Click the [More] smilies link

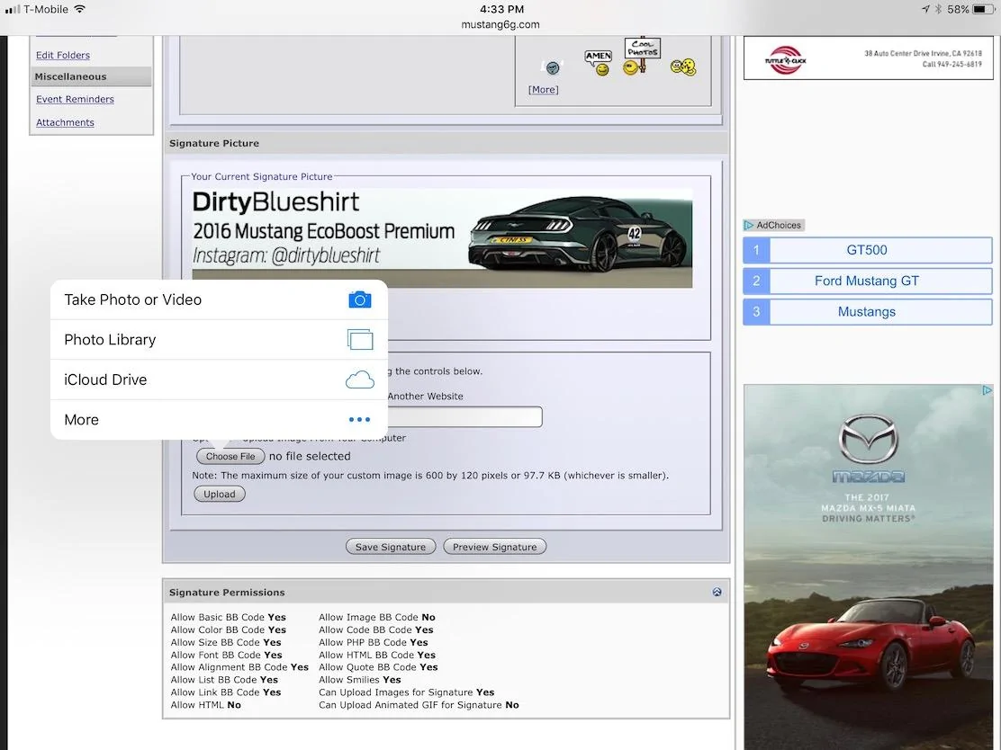[544, 90]
